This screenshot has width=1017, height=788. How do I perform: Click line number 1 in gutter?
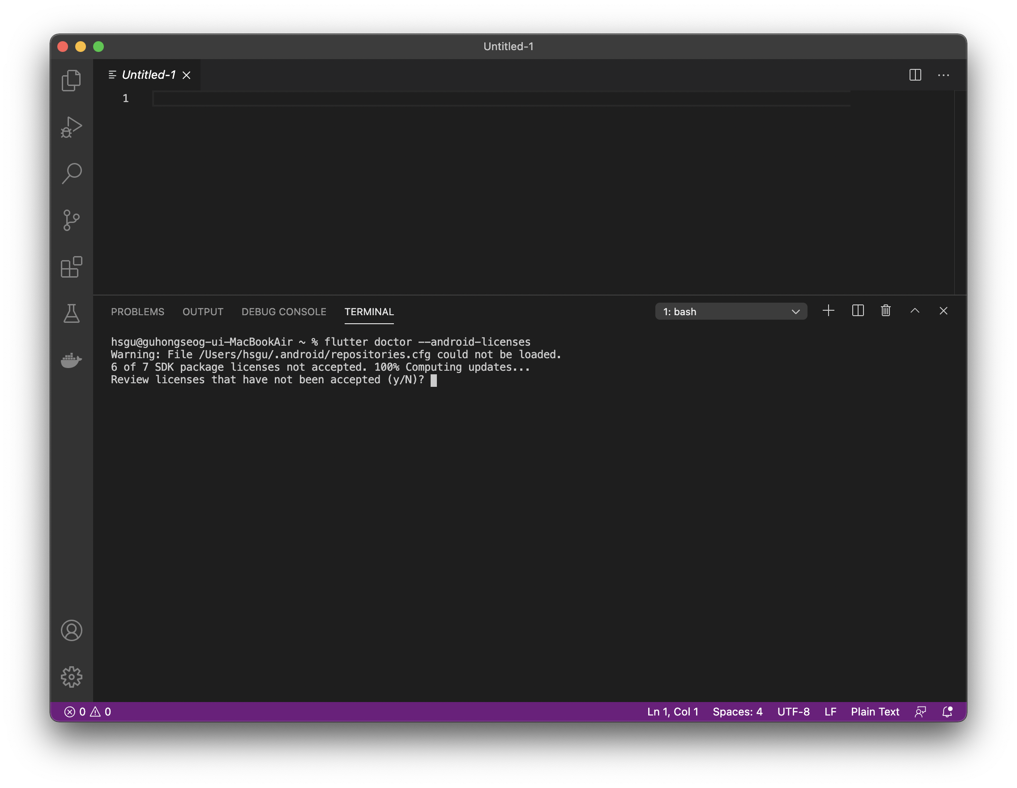click(x=125, y=98)
